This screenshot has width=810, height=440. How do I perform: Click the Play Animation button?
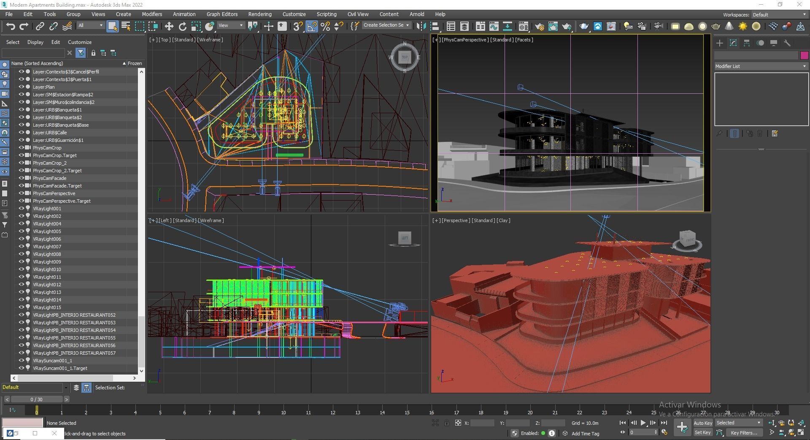643,423
